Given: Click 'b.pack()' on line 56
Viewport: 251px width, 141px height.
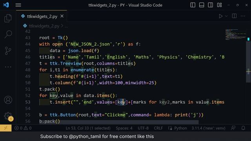Looking at the screenshot, I should (x=50, y=121).
